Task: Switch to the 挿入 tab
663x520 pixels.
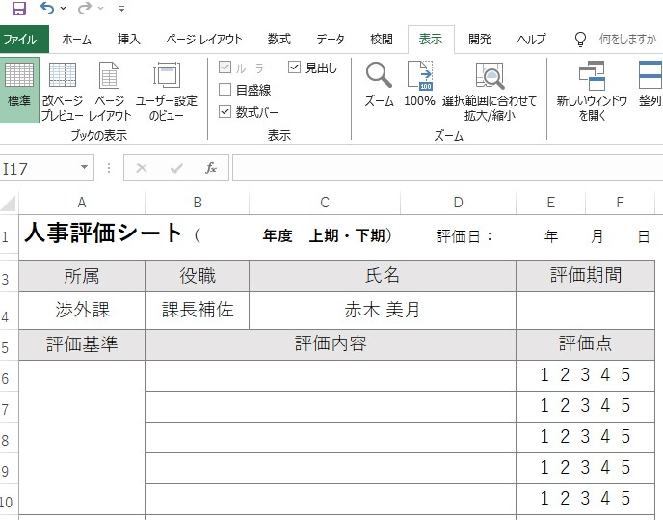Action: [x=129, y=40]
